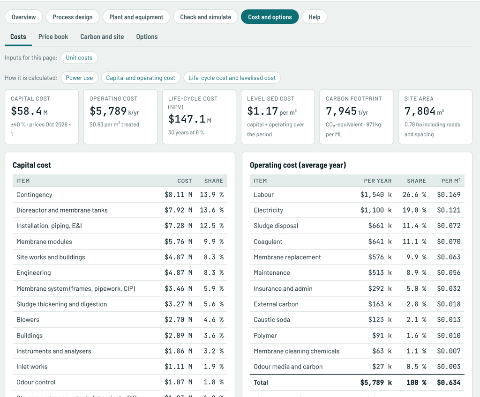Click the COST column header
The height and width of the screenshot is (397, 480).
(185, 181)
